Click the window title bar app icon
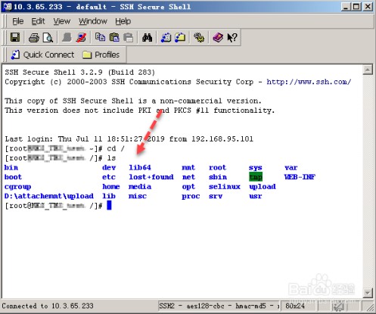Viewport: 376px width, 314px height. pos(7,7)
